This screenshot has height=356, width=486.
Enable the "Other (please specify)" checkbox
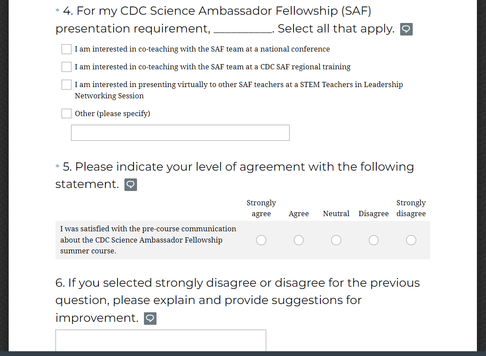click(x=66, y=114)
